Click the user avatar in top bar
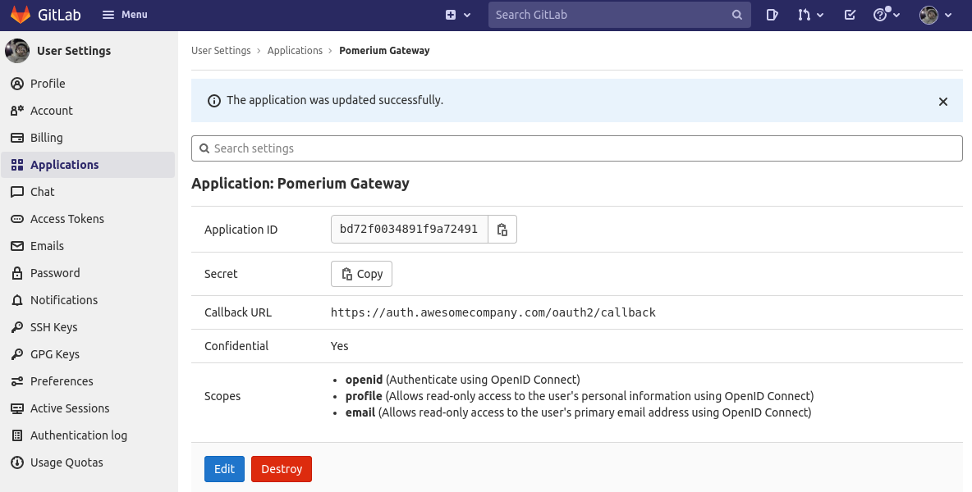The height and width of the screenshot is (492, 972). pos(928,15)
